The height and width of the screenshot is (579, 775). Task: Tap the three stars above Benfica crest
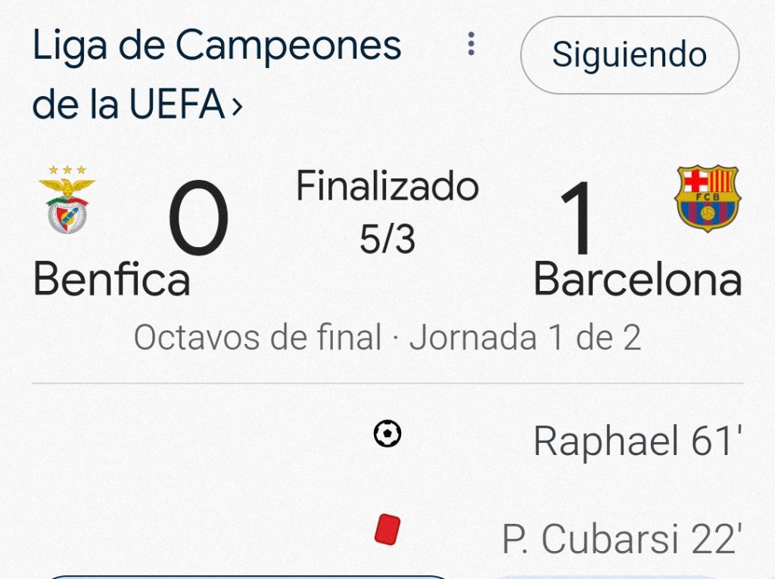click(67, 170)
